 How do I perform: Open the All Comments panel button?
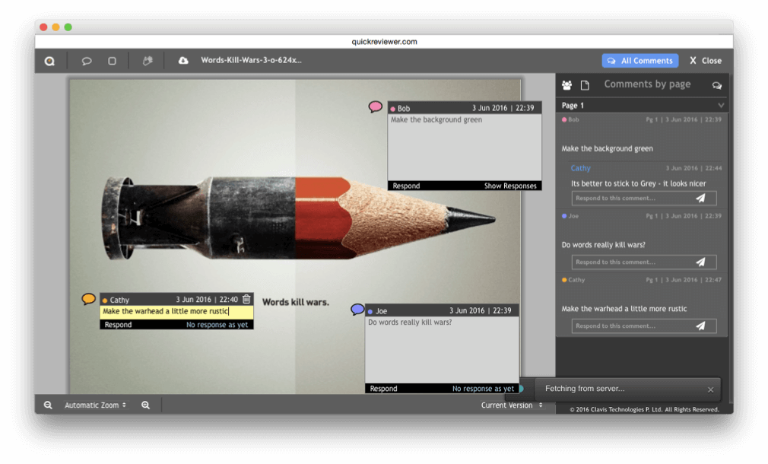pyautogui.click(x=640, y=61)
